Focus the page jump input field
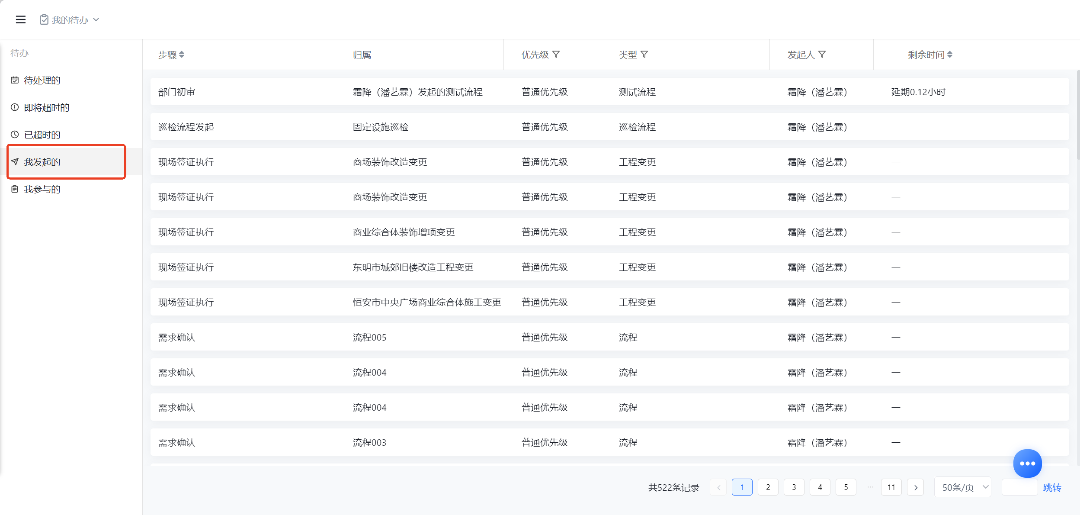The height and width of the screenshot is (515, 1080). (1020, 487)
